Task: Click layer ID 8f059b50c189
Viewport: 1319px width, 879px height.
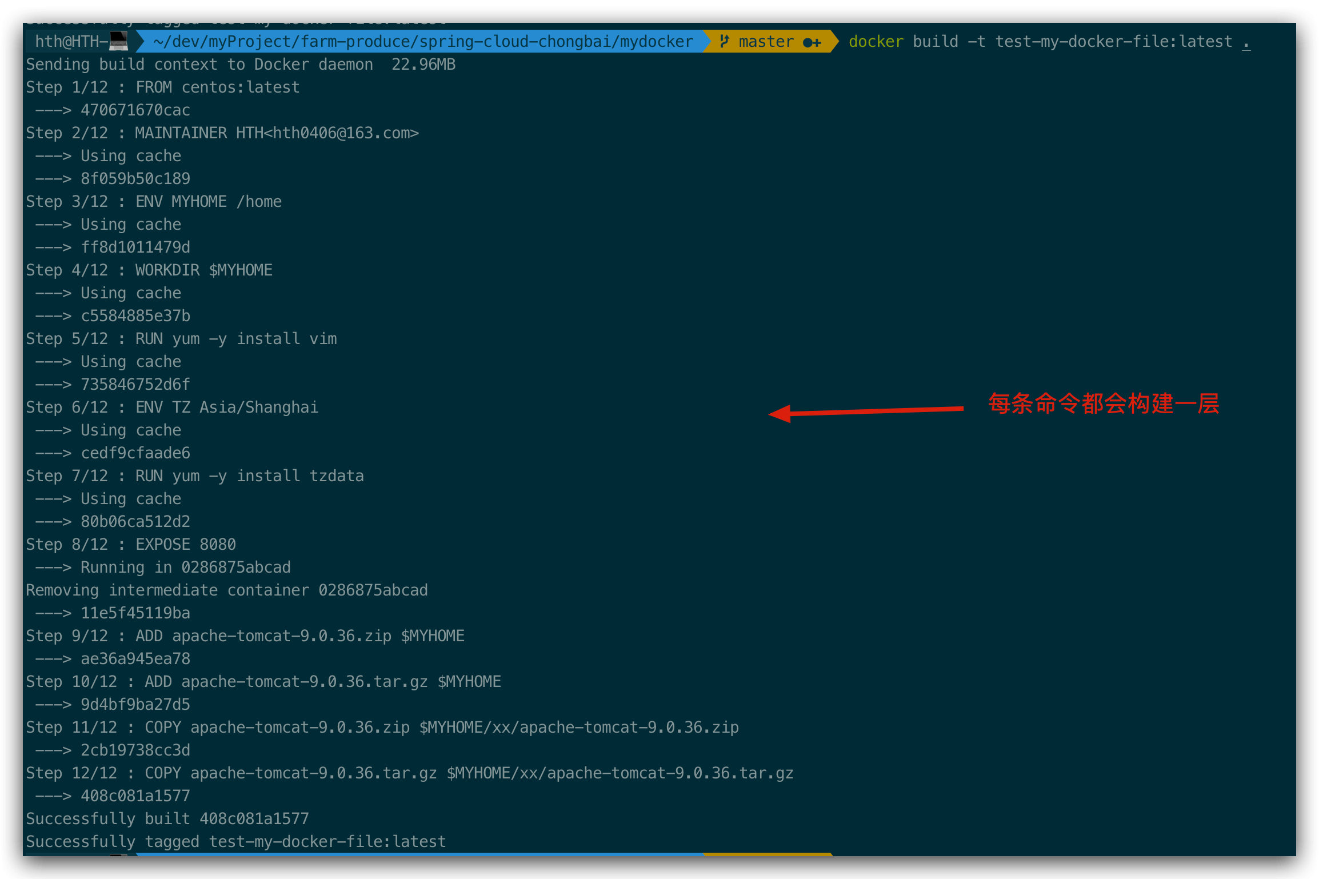Action: [135, 179]
